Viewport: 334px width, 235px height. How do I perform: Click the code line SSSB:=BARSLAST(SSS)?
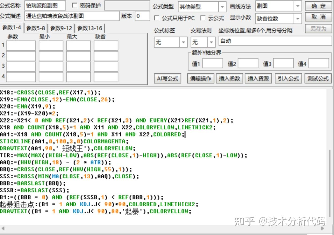coord(34,190)
